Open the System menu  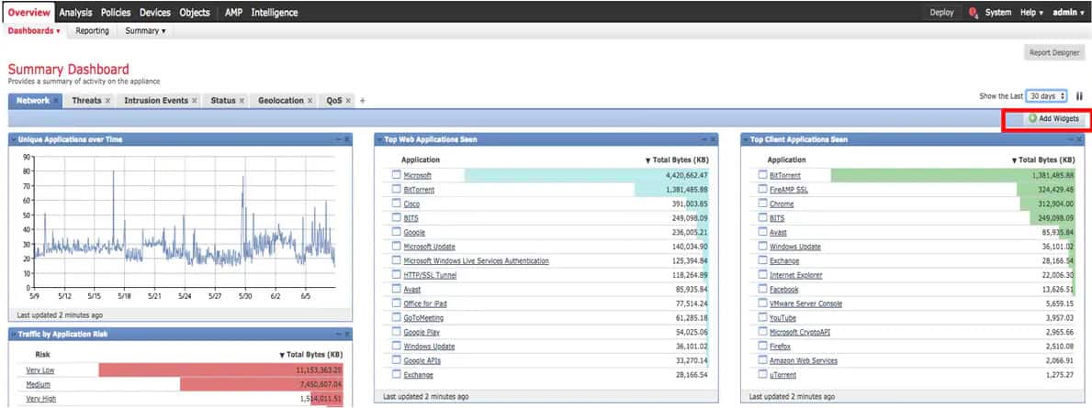998,13
